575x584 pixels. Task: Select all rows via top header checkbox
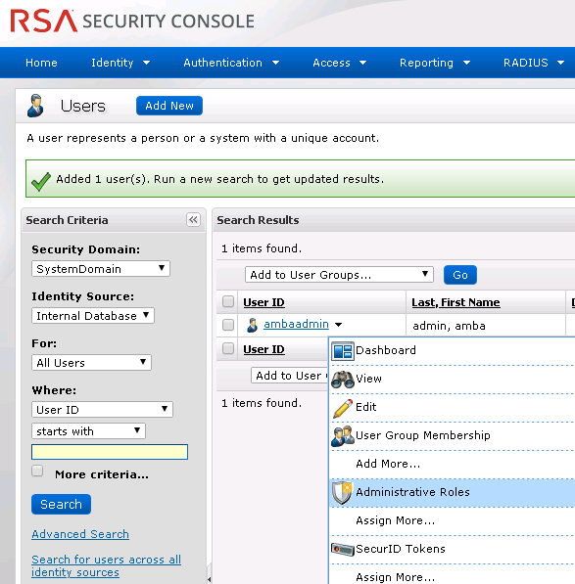[x=228, y=301]
